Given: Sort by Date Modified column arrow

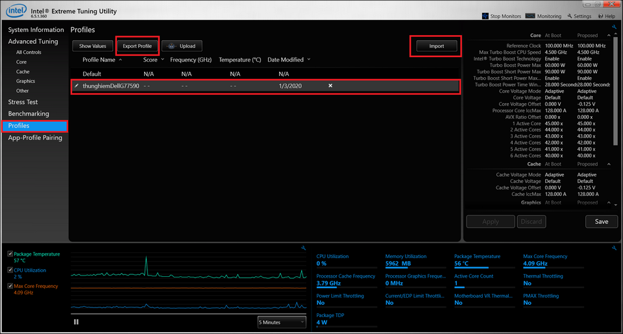Looking at the screenshot, I should (x=309, y=60).
